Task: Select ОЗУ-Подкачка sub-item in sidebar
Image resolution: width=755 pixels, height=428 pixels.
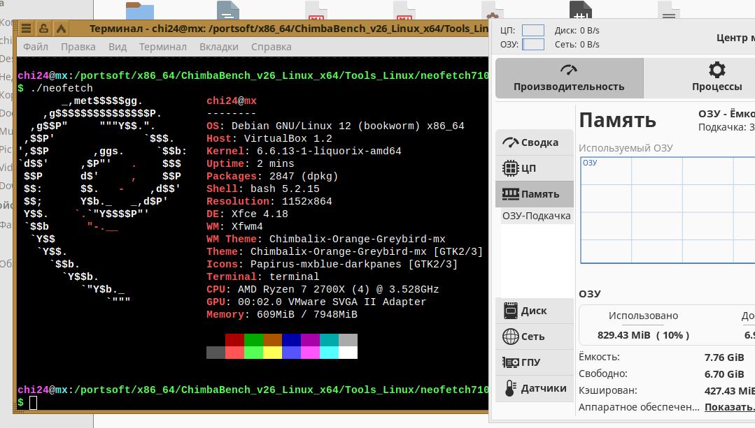Action: [x=537, y=216]
